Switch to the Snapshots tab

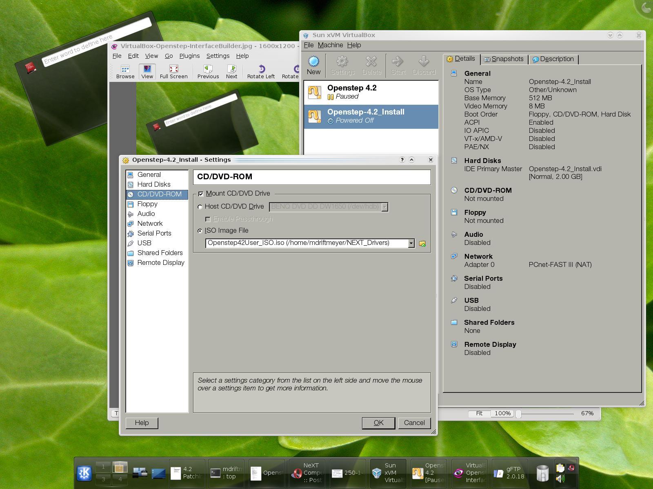click(504, 59)
